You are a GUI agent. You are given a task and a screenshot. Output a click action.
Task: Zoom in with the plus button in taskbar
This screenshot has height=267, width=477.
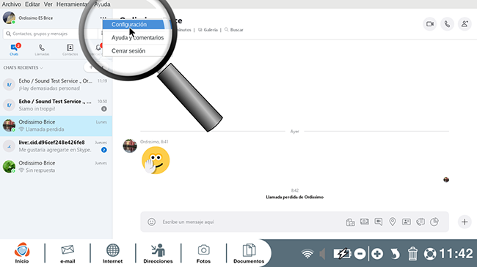[x=377, y=254]
